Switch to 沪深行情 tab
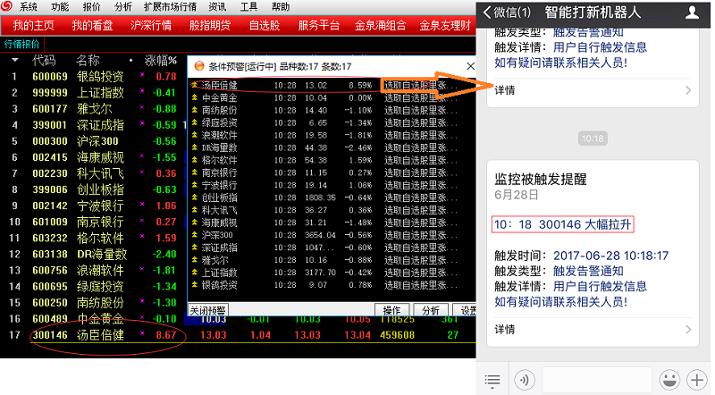The width and height of the screenshot is (715, 395). point(151,26)
